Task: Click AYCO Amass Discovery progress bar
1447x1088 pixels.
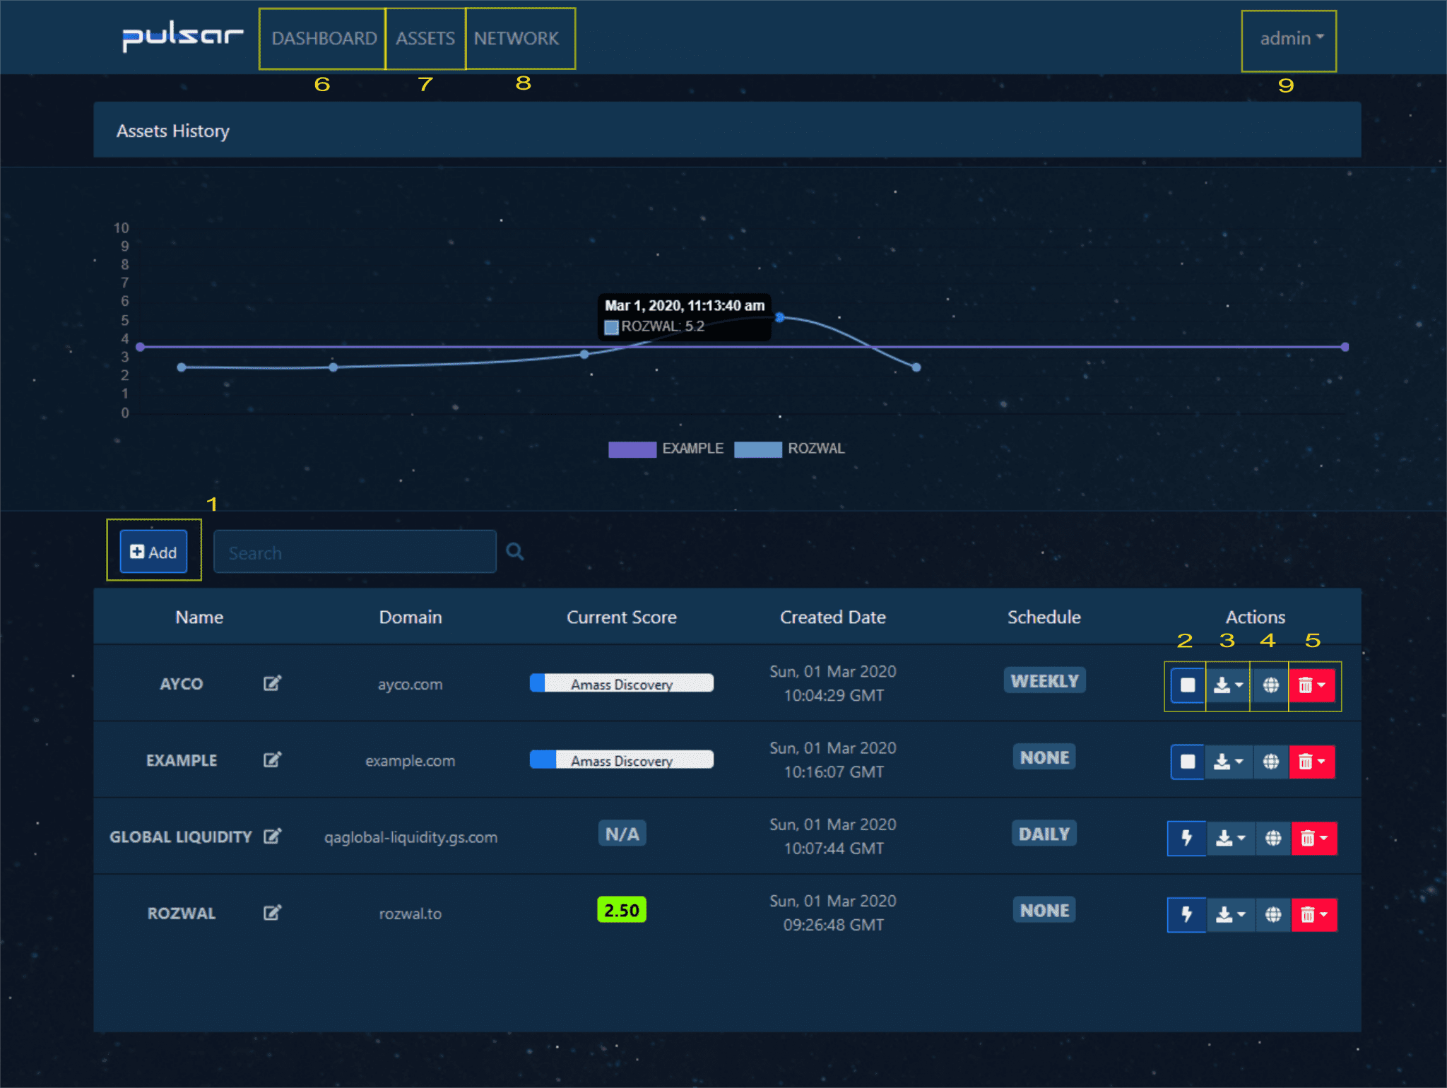Action: (622, 683)
